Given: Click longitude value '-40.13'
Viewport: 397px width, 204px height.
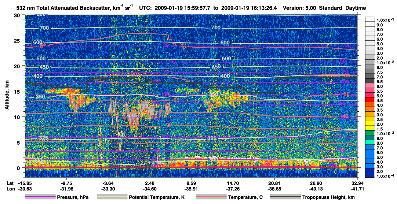Looking at the screenshot, I should click(x=316, y=189).
